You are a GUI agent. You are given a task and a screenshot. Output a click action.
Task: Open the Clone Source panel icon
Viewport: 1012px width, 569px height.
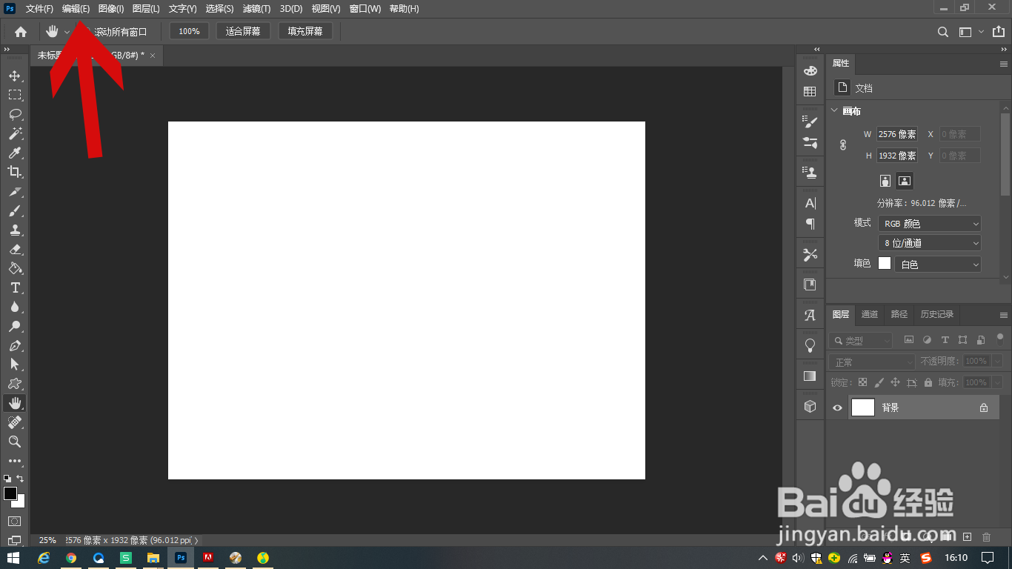pos(810,173)
